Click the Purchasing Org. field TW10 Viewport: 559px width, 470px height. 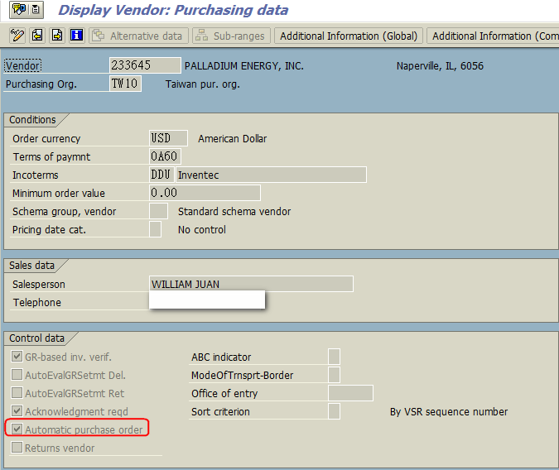tap(125, 84)
